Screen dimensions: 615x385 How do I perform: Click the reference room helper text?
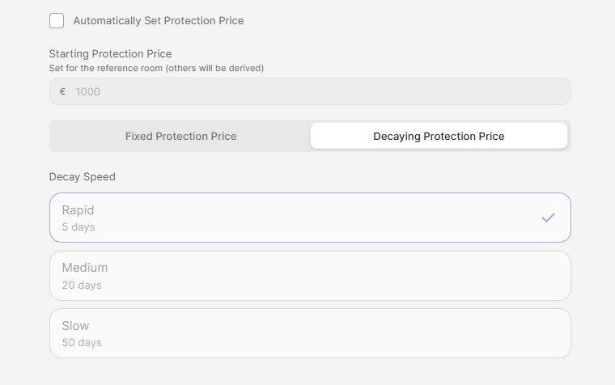coord(156,68)
